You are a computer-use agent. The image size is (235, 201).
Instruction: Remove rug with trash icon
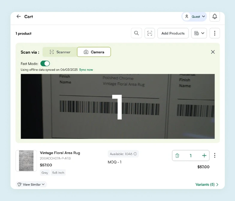177,155
